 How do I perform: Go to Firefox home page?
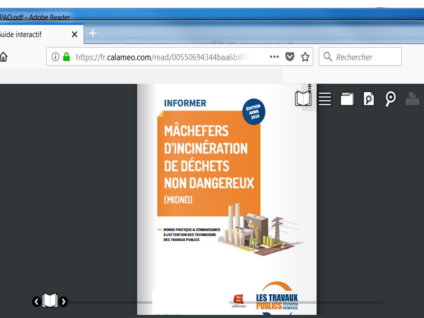click(x=4, y=57)
